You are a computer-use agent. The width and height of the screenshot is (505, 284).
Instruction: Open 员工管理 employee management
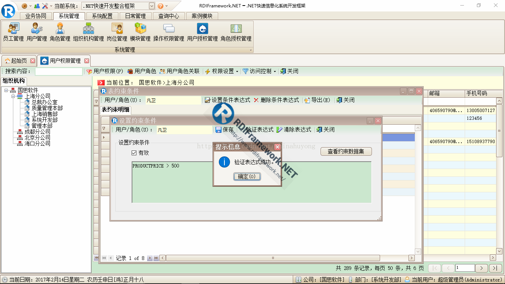click(13, 32)
